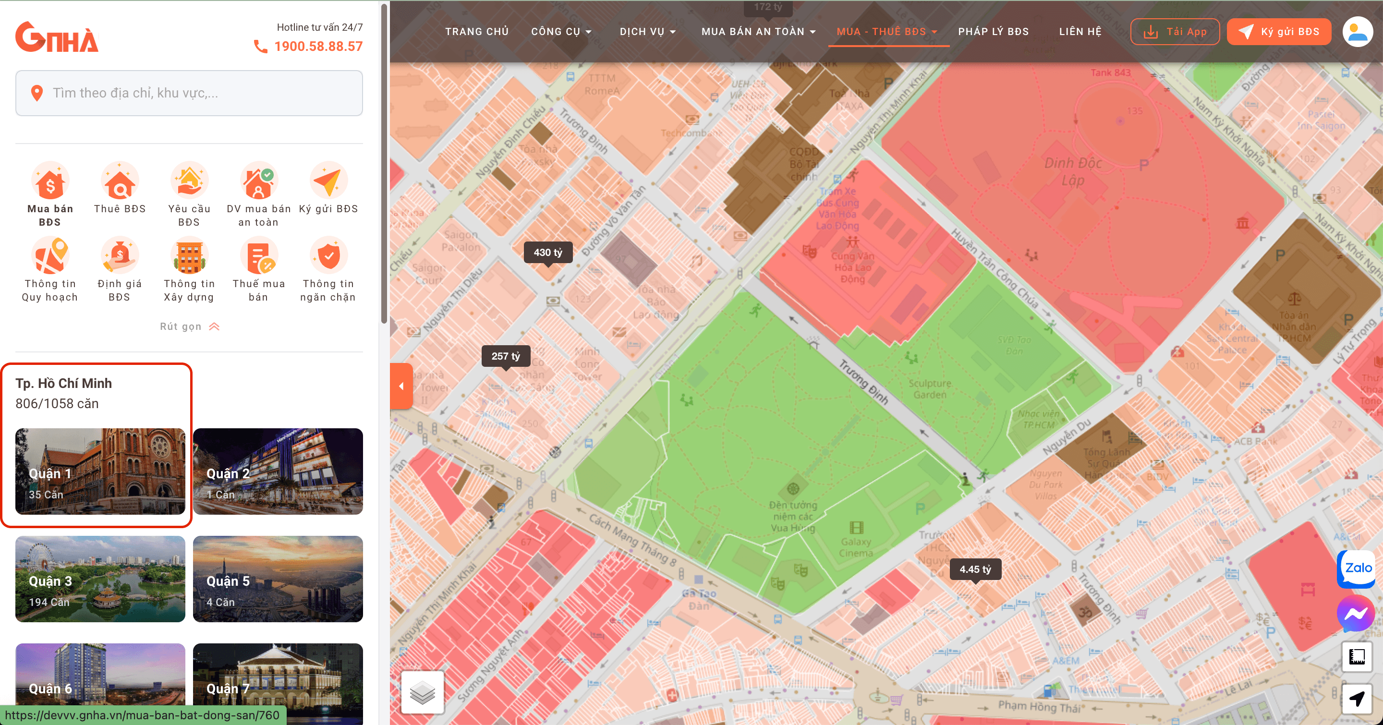Expand MUA - THUÊ BĐS dropdown

click(x=887, y=32)
